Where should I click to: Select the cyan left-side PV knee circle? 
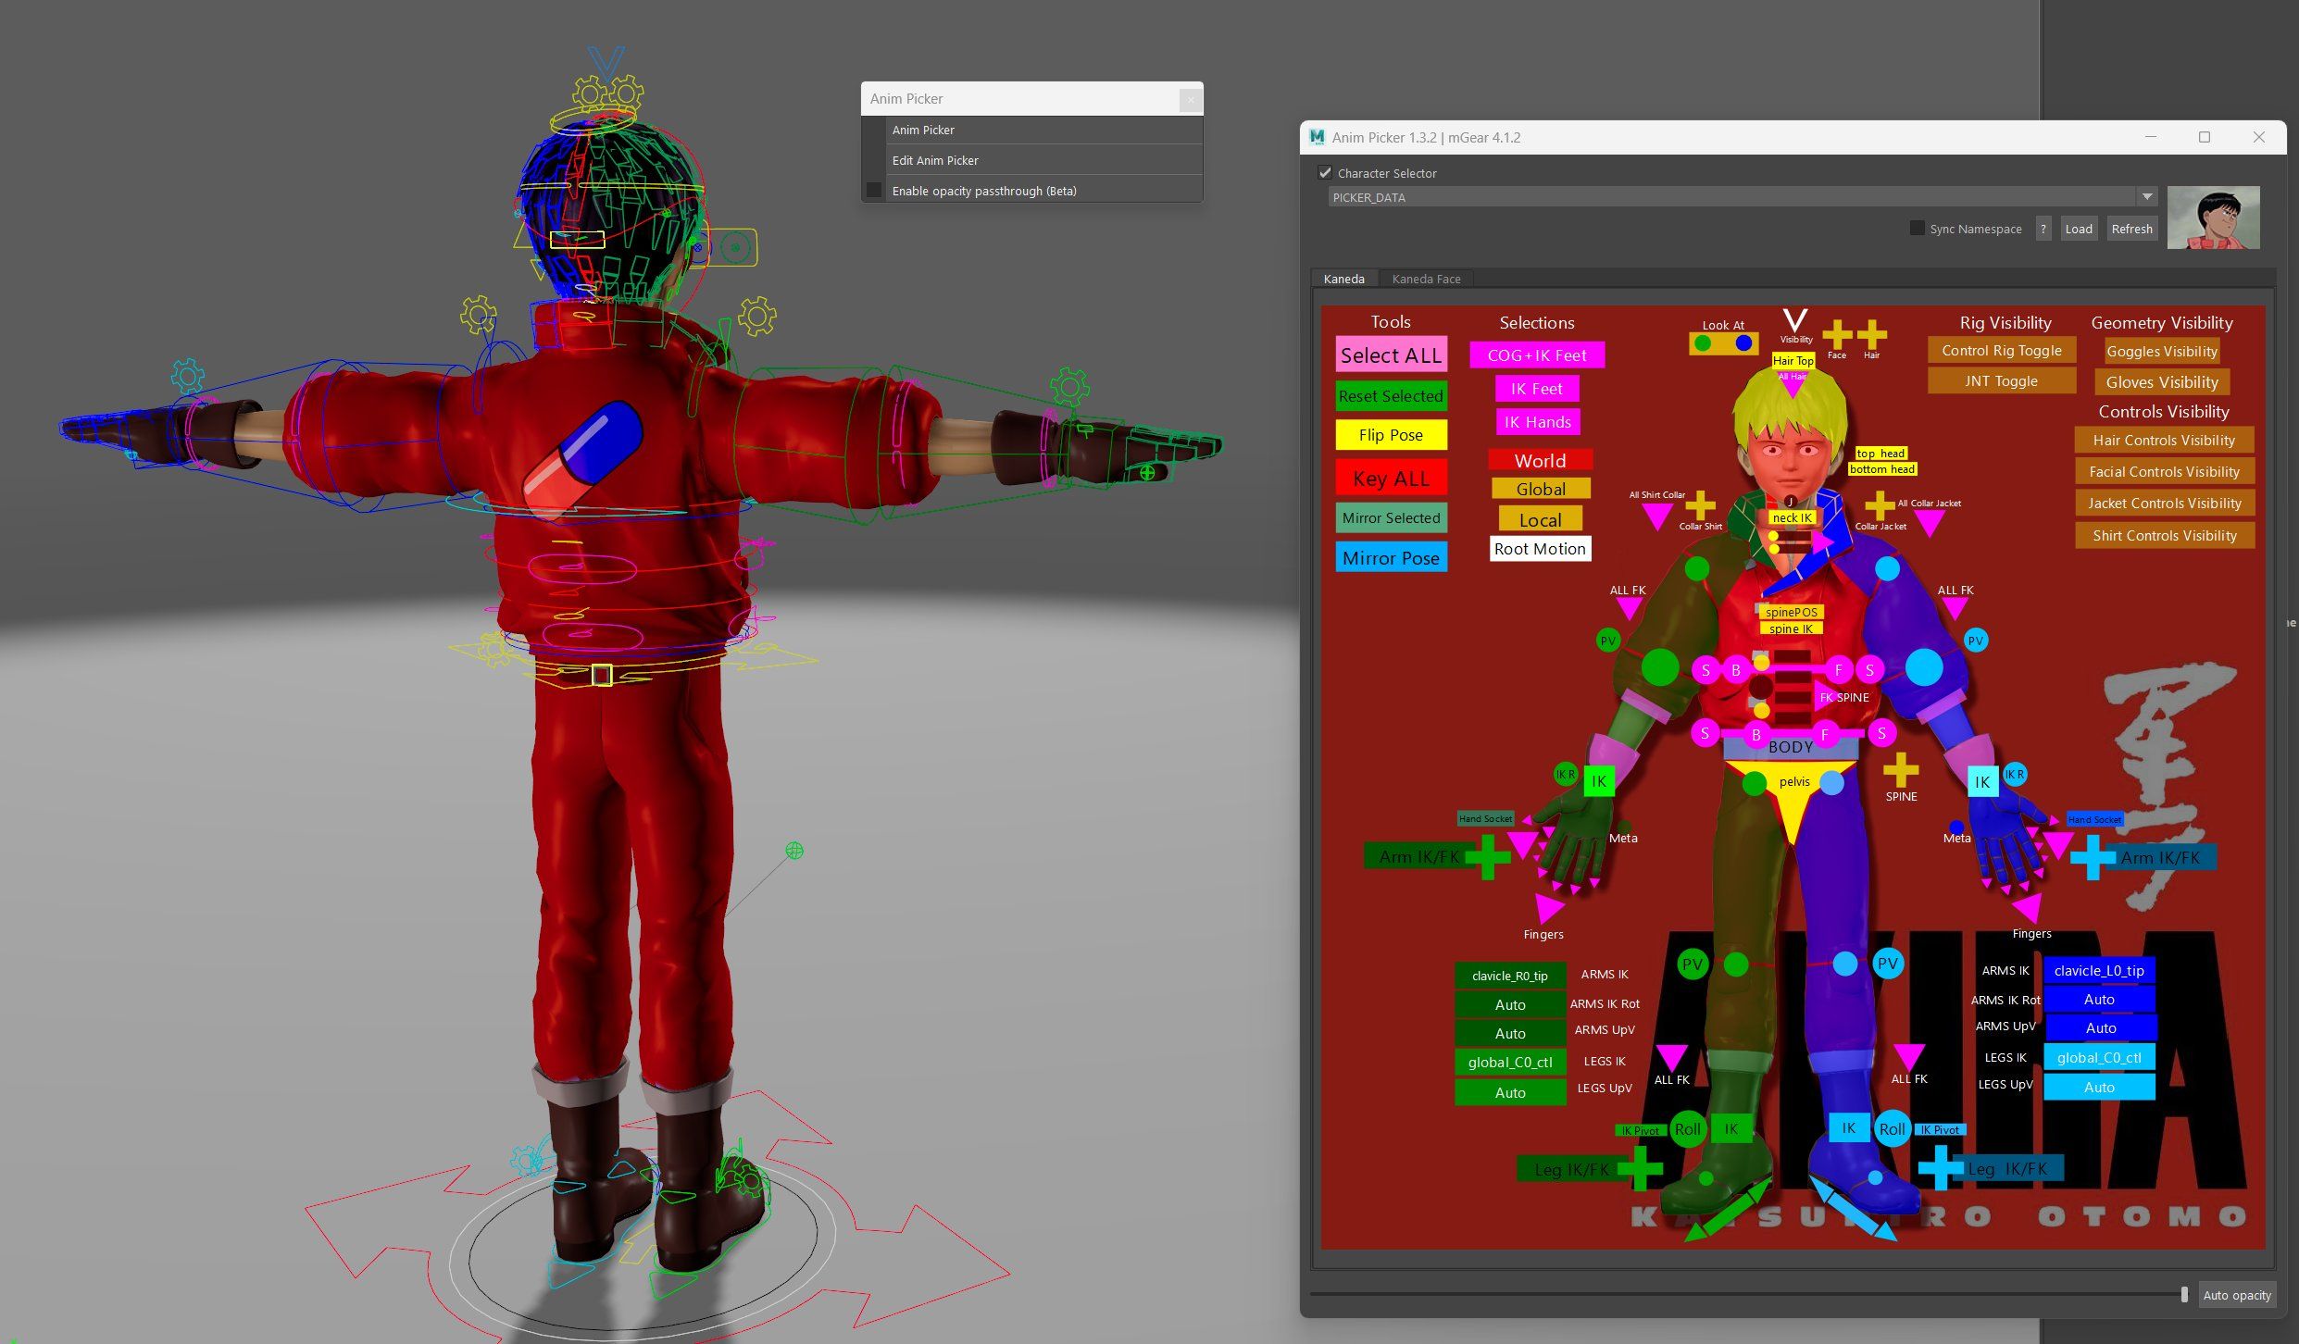1887,964
